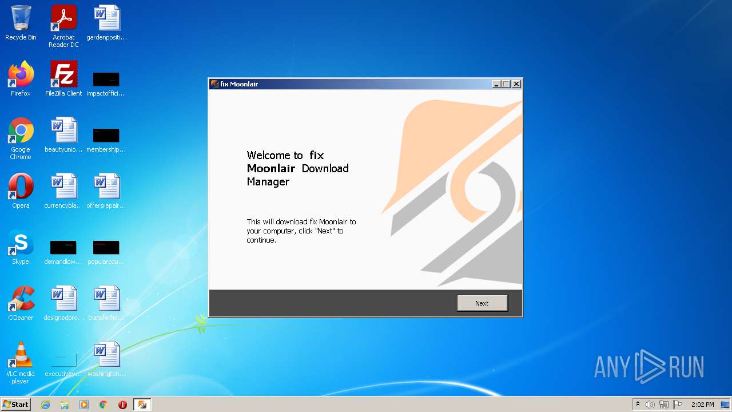Click the 'This will download fix Moonlair' text
Screen dimensions: 732x412
coord(301,231)
